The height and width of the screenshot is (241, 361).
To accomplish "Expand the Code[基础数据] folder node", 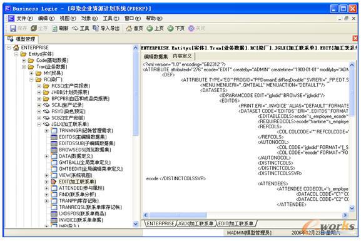I will [24, 61].
